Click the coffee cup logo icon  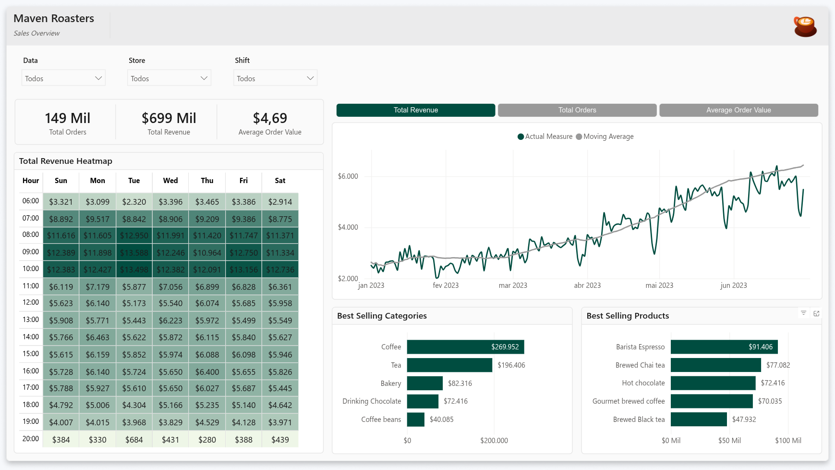coord(805,26)
